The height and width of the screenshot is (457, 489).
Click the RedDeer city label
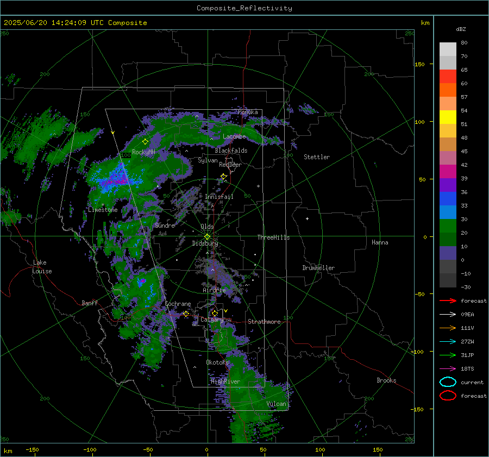point(230,165)
